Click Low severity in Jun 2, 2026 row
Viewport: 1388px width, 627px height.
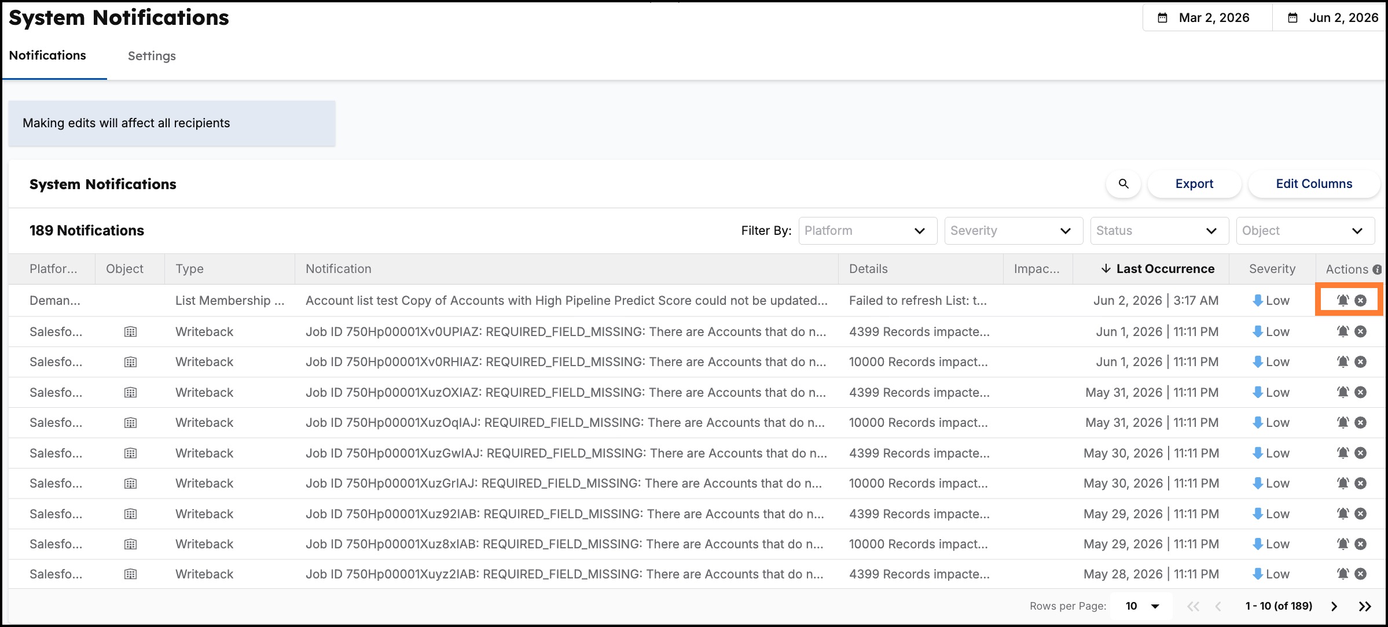[x=1271, y=301]
